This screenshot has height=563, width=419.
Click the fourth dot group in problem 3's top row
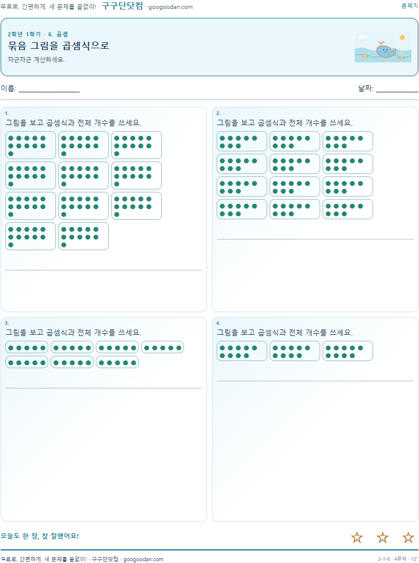click(x=162, y=347)
